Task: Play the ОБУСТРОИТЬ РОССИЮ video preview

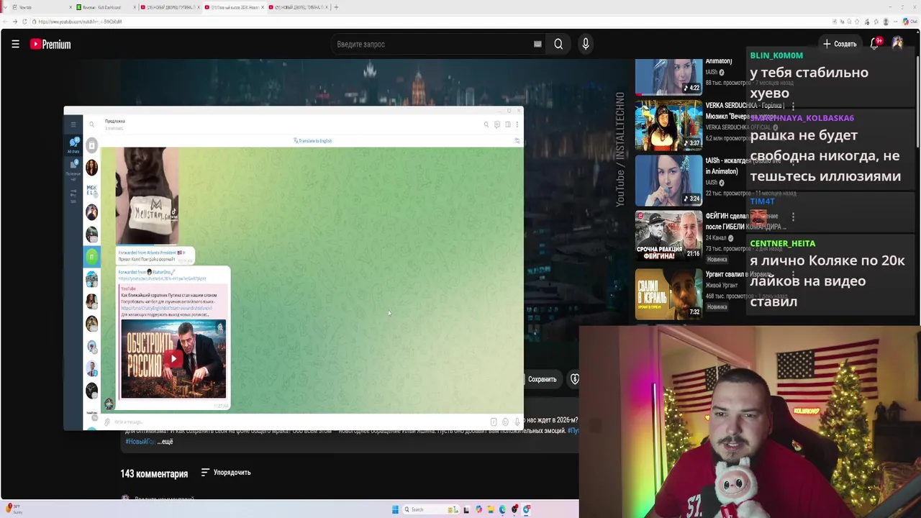Action: click(x=173, y=358)
